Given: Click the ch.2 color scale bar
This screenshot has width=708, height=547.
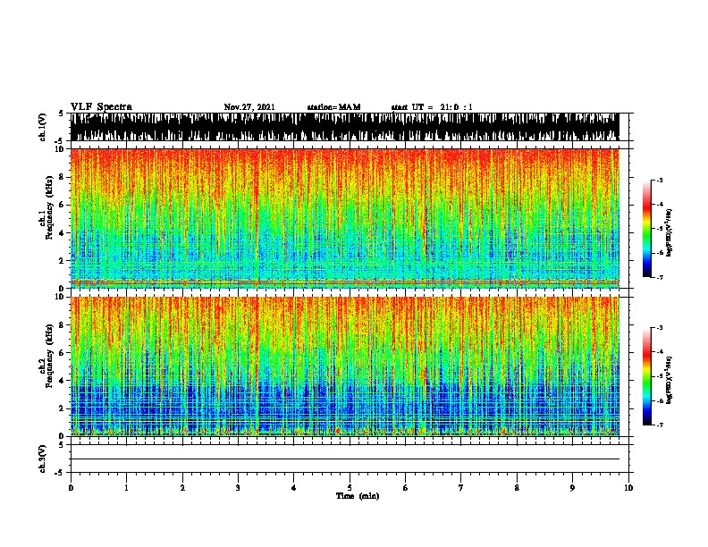Looking at the screenshot, I should click(x=647, y=376).
